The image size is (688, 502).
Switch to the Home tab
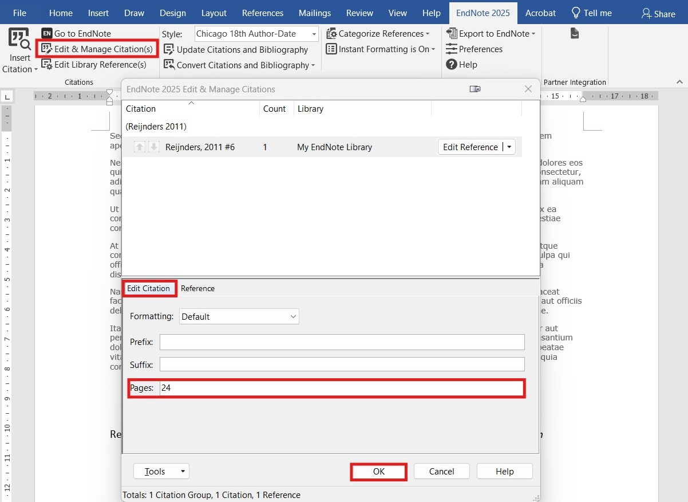pyautogui.click(x=61, y=13)
